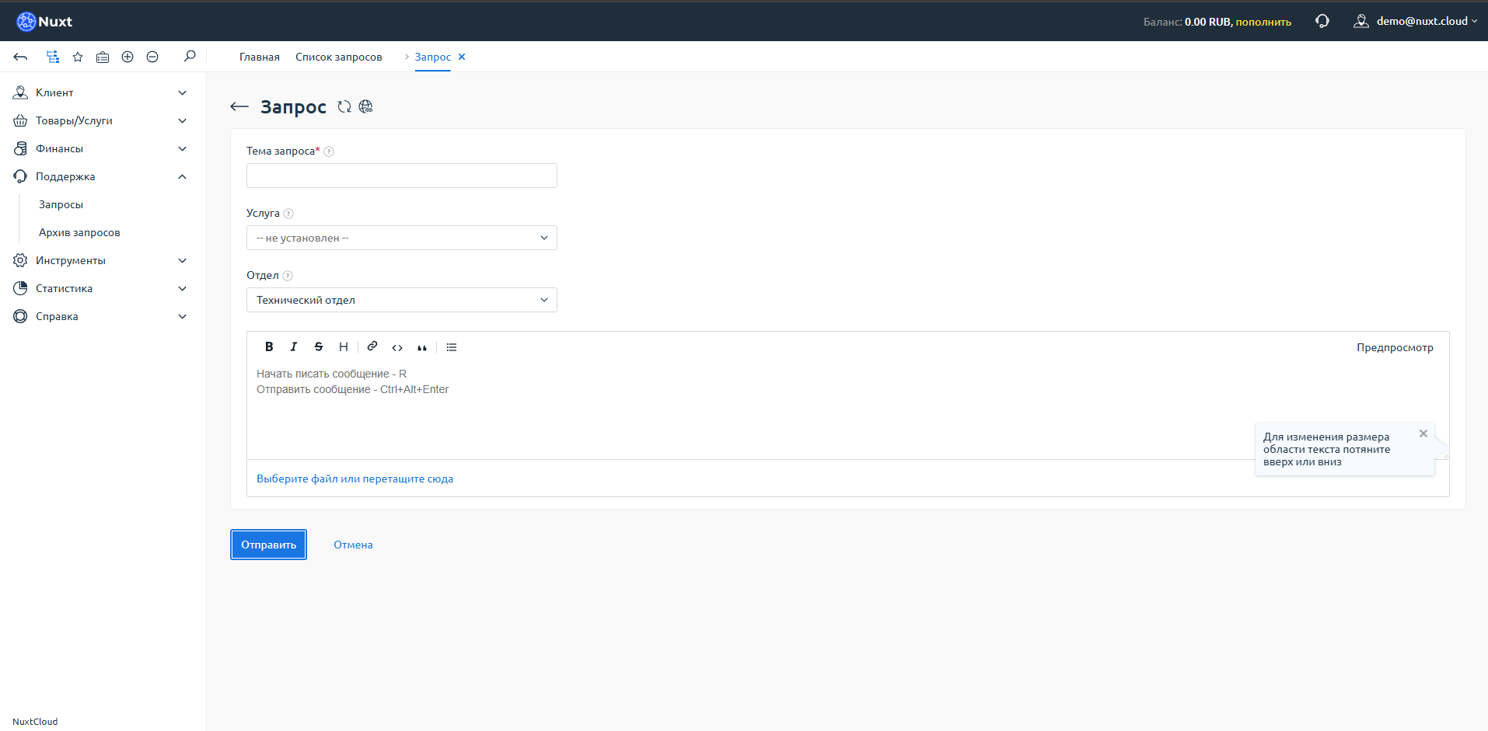1488x731 pixels.
Task: Click the zoom out (minus) toolbar icon
Action: [152, 56]
